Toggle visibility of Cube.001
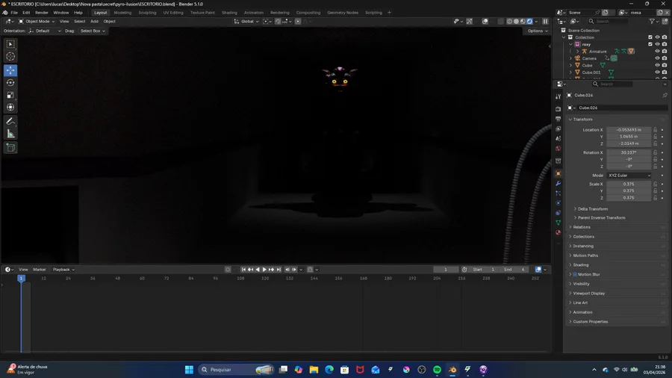 click(x=657, y=72)
